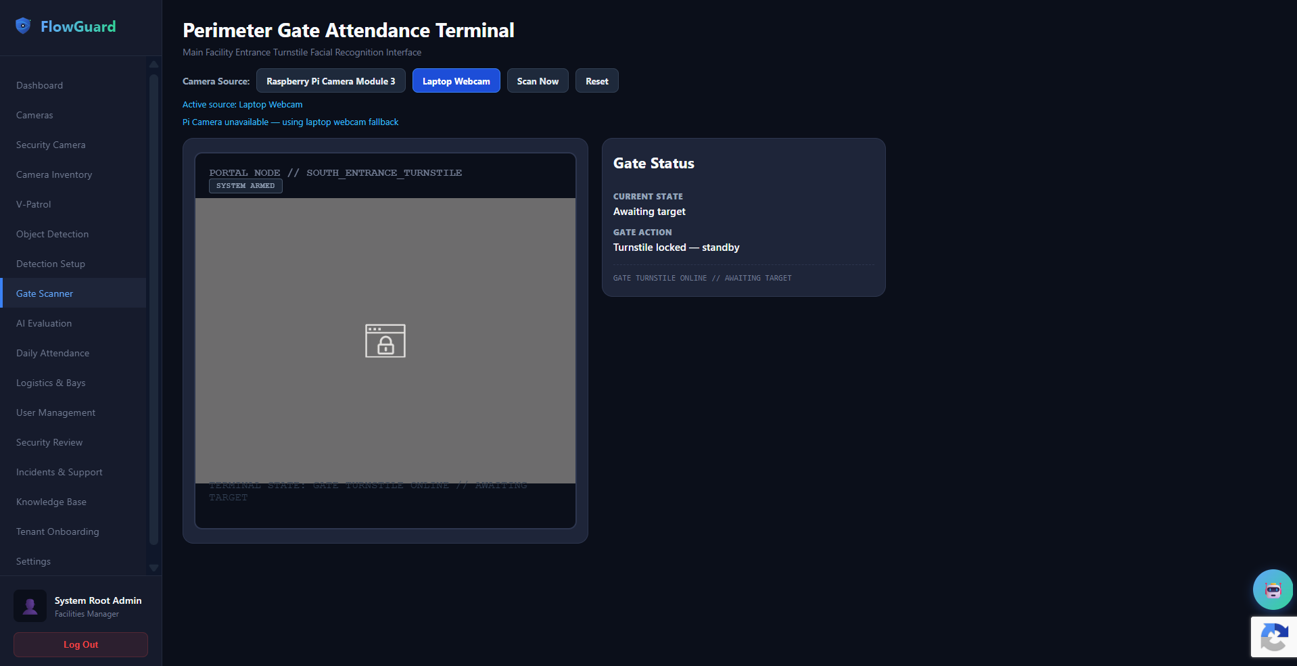
Task: Click the FlowGuard brand name
Action: click(x=78, y=26)
